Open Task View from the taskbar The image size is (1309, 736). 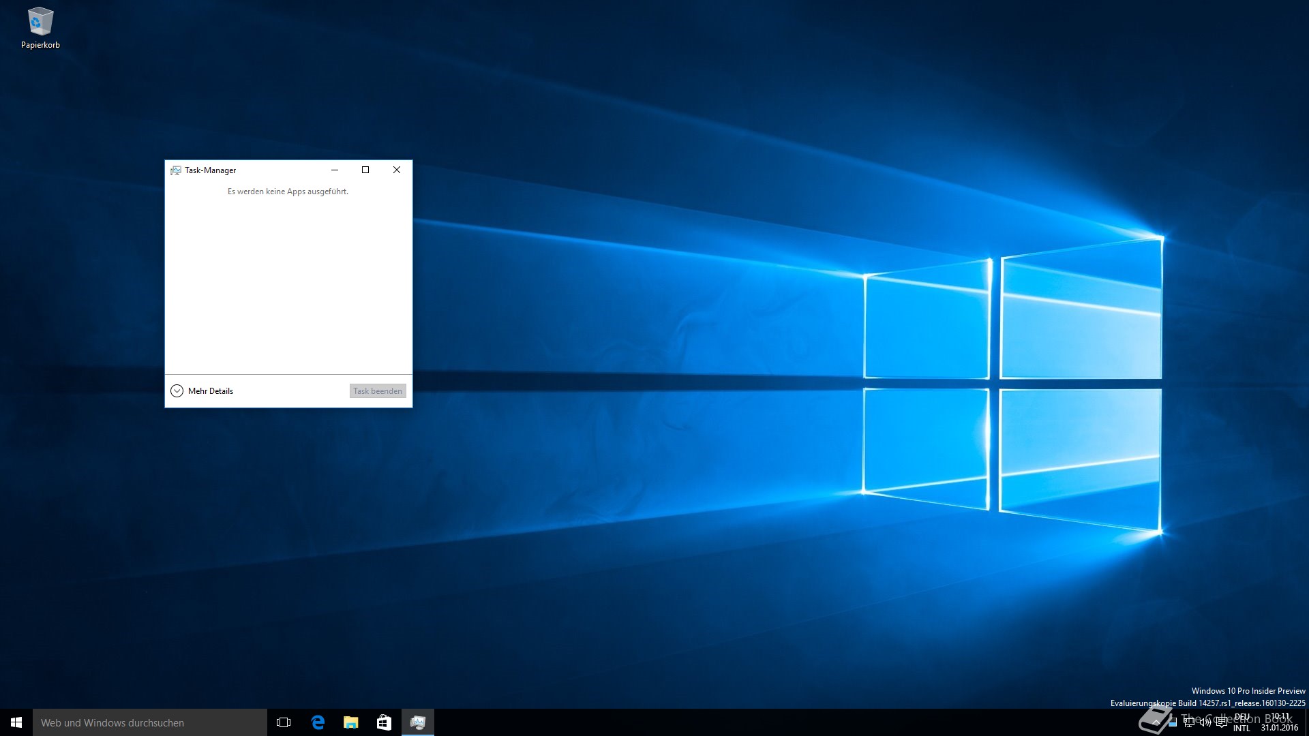click(x=284, y=722)
